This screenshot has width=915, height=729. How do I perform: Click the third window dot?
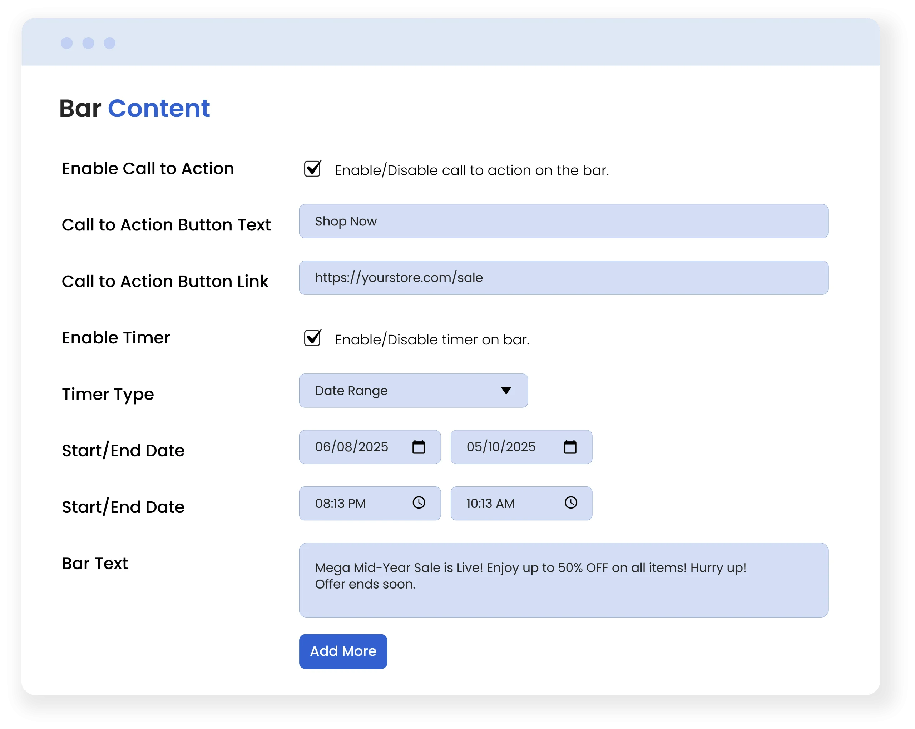pos(109,43)
